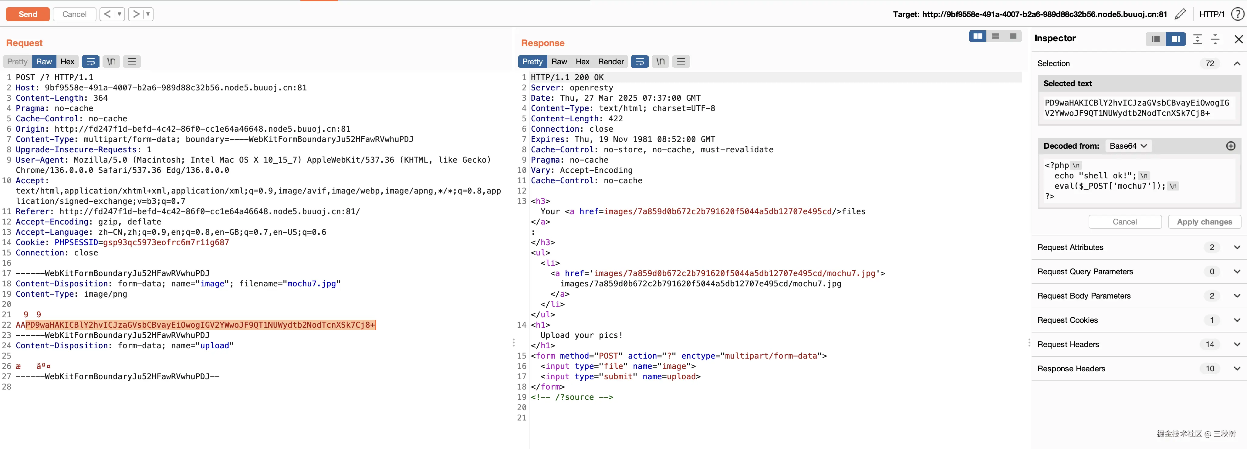
Task: Click the add decoding plus icon
Action: click(x=1231, y=146)
